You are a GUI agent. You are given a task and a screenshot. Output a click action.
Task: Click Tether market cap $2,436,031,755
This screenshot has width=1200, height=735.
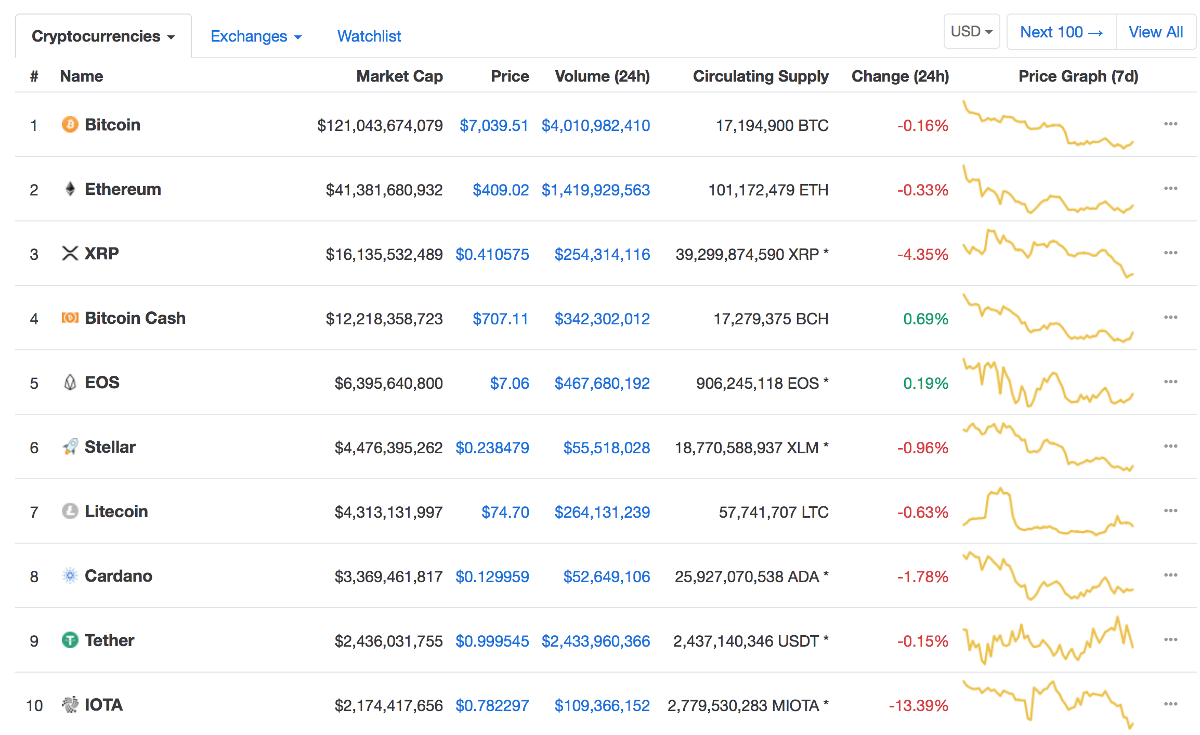coord(388,641)
